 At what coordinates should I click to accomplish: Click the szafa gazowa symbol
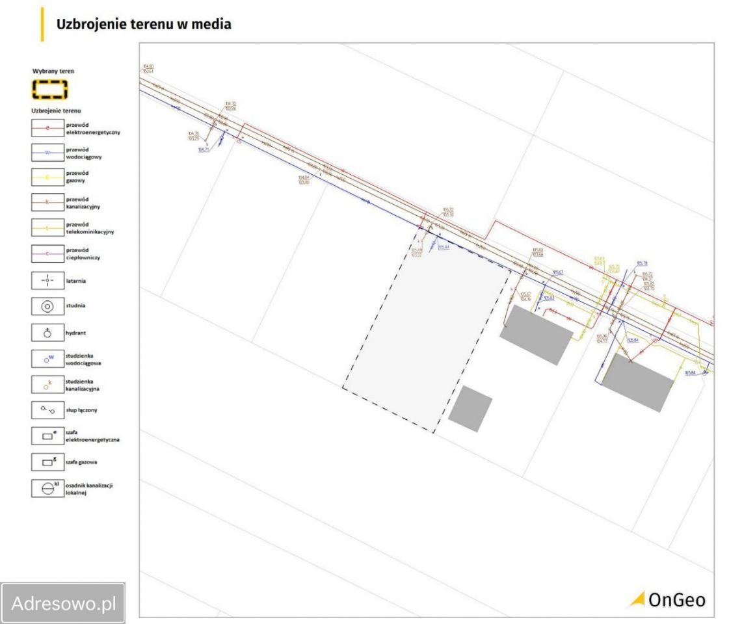(x=47, y=462)
